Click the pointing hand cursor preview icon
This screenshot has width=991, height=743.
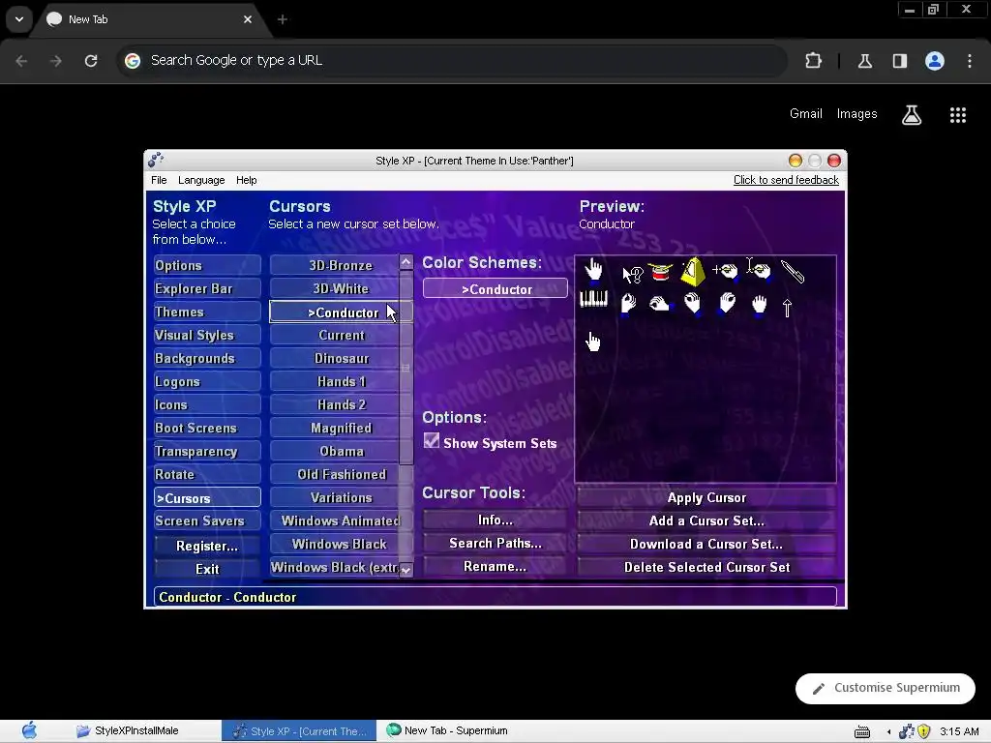(593, 270)
